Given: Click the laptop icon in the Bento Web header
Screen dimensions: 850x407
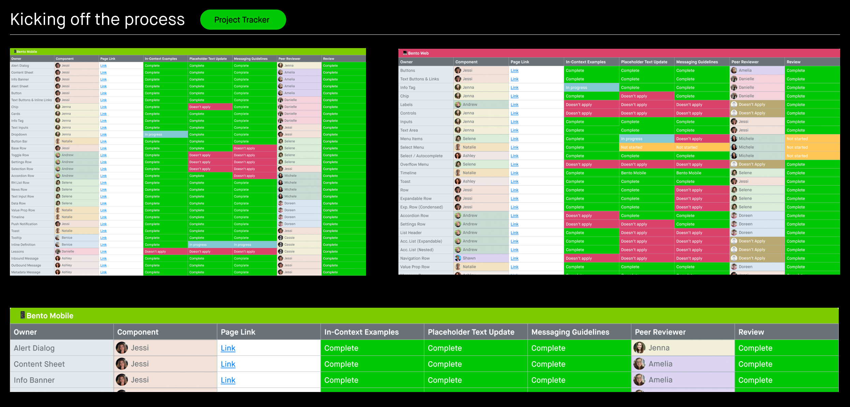Looking at the screenshot, I should pos(405,53).
